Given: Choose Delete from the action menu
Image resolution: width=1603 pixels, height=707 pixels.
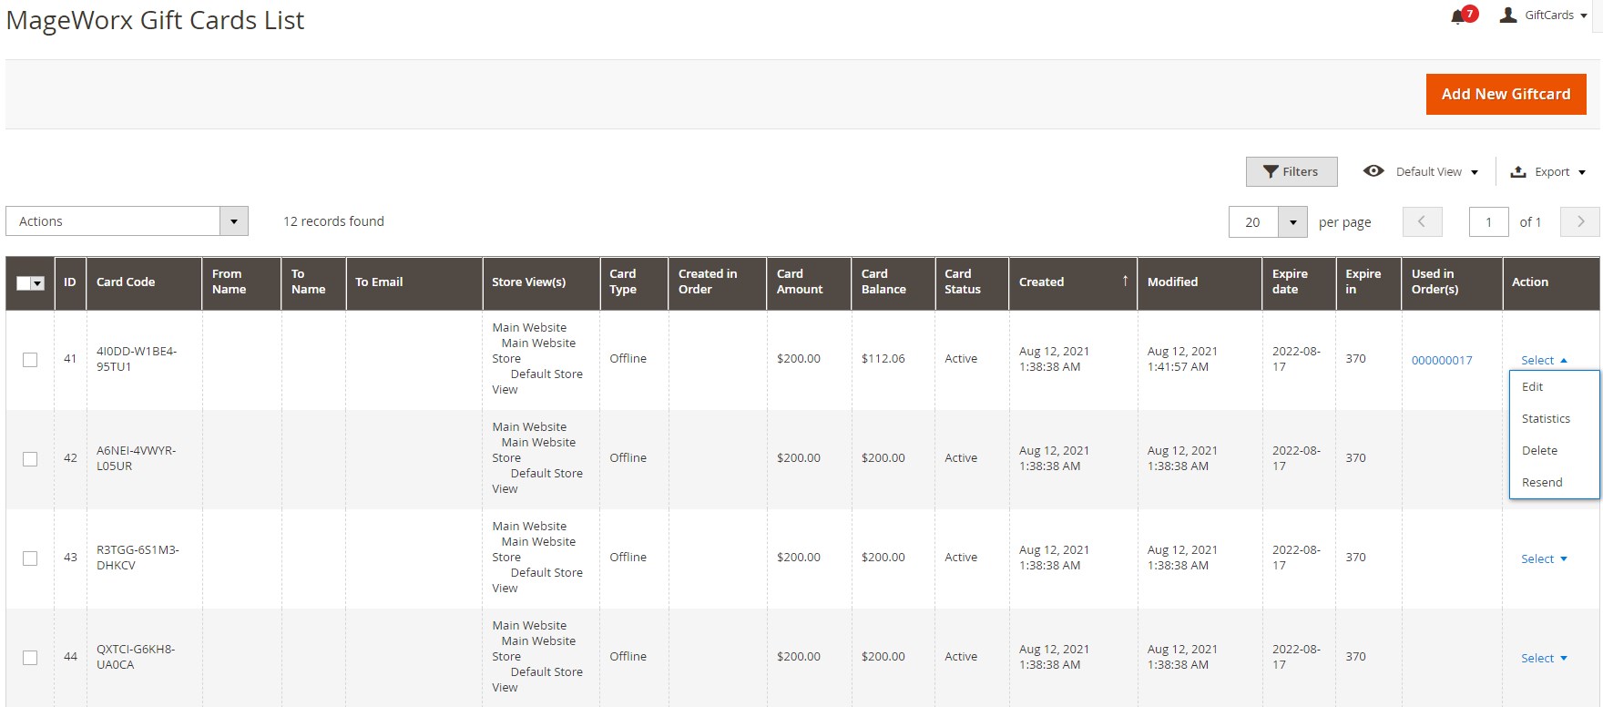Looking at the screenshot, I should (1539, 451).
